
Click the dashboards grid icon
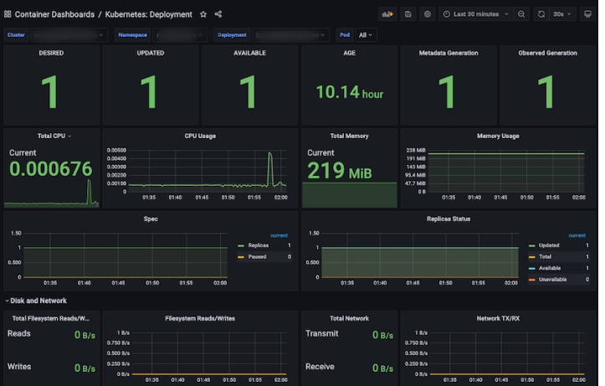pyautogui.click(x=8, y=14)
